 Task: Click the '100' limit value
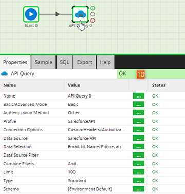71,172
